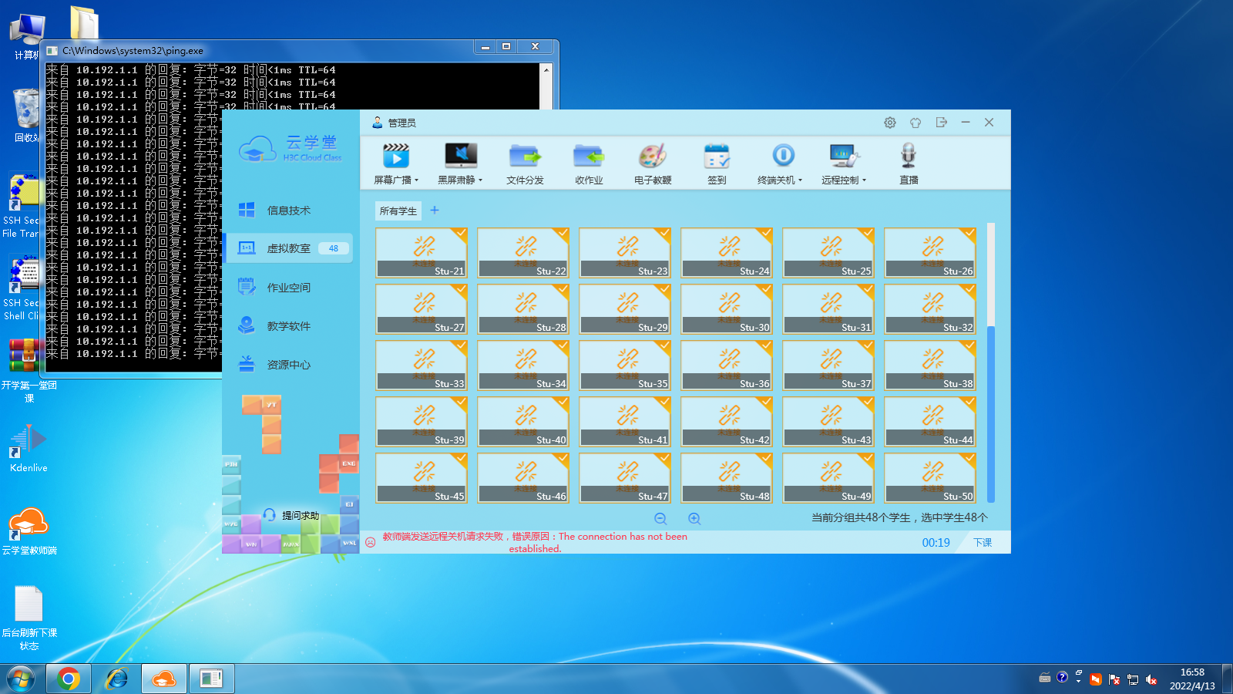Click the 签到 sign-in calendar icon
The image size is (1233, 694).
point(717,157)
